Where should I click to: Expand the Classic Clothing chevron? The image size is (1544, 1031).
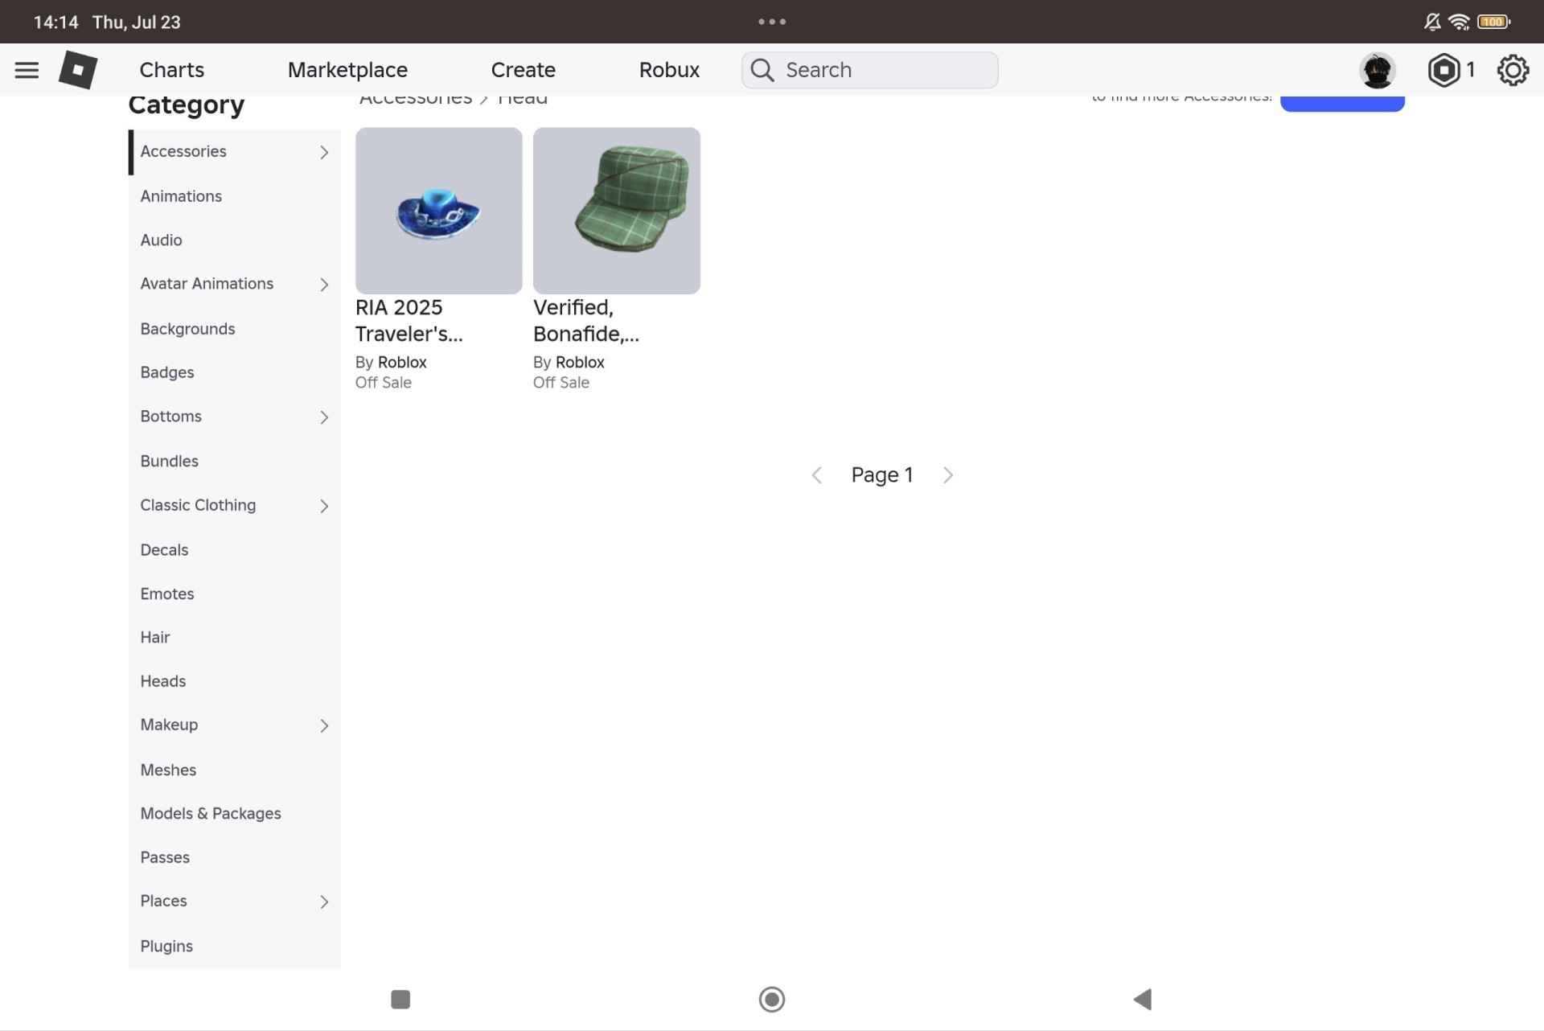pos(324,506)
